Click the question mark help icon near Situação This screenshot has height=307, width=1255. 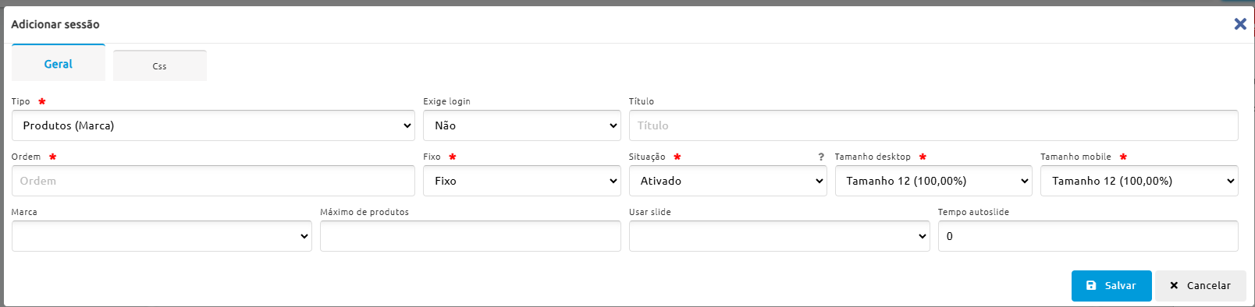pos(821,157)
